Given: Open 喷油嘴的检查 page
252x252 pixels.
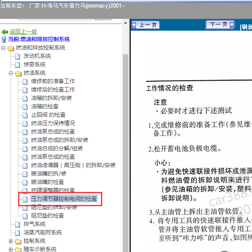Looking at the screenshot, I should (48, 182).
